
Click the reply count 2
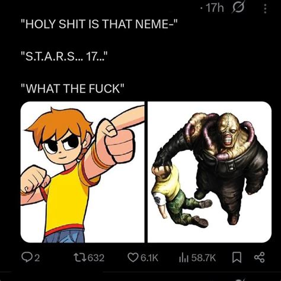click(37, 258)
